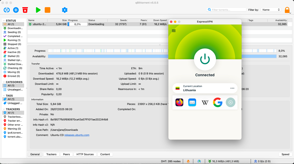Select Stalled (0) status filter
The image size is (294, 164).
tap(13, 56)
